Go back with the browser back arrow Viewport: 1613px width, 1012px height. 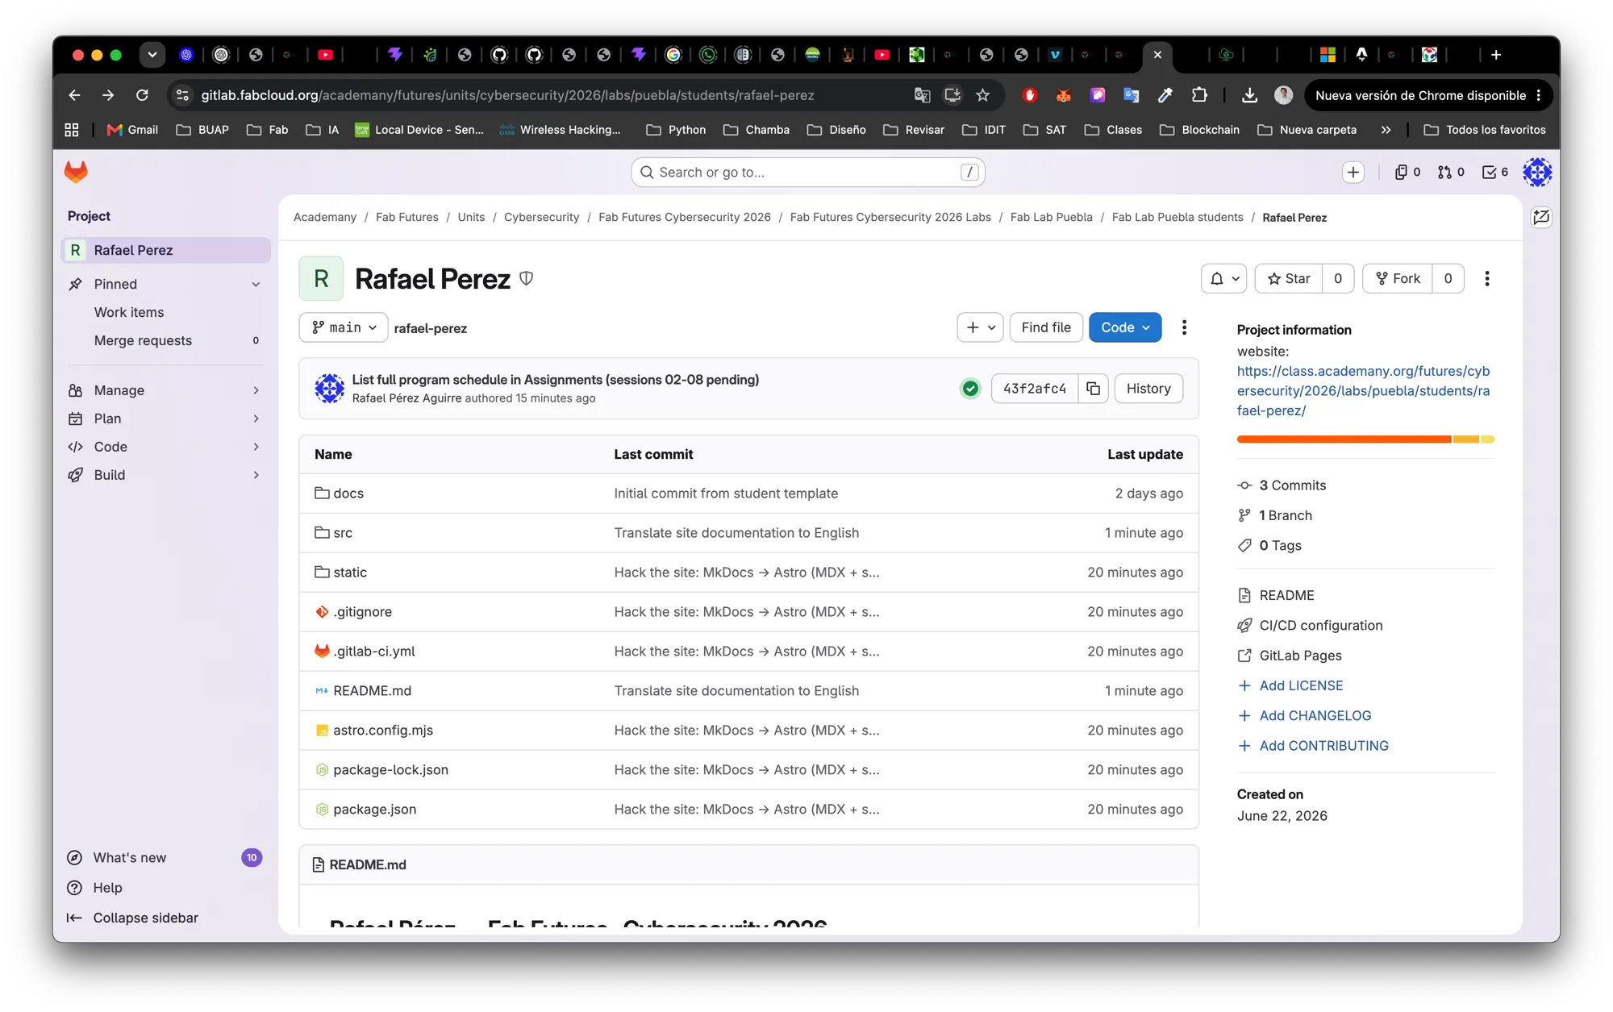74,95
